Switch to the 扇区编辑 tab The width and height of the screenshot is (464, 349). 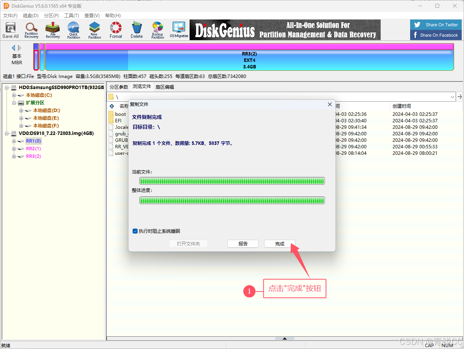tap(164, 87)
